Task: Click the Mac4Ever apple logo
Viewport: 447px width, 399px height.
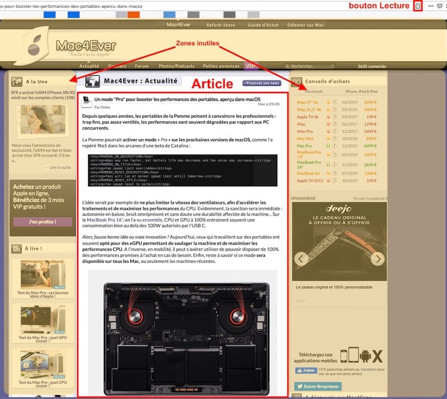Action: pyautogui.click(x=34, y=46)
